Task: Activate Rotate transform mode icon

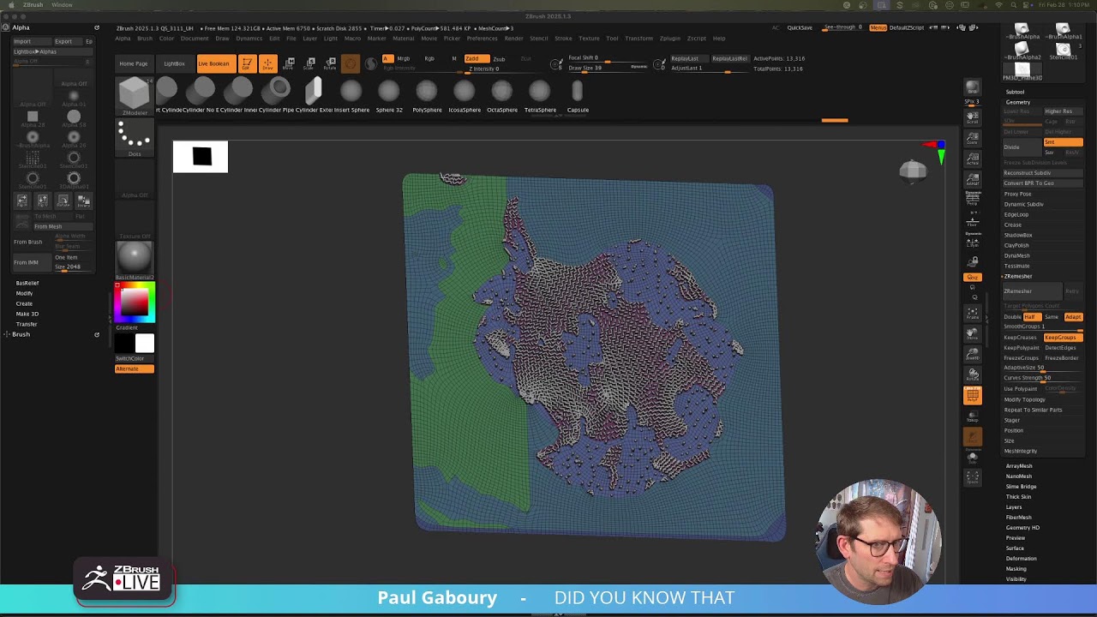Action: point(330,63)
